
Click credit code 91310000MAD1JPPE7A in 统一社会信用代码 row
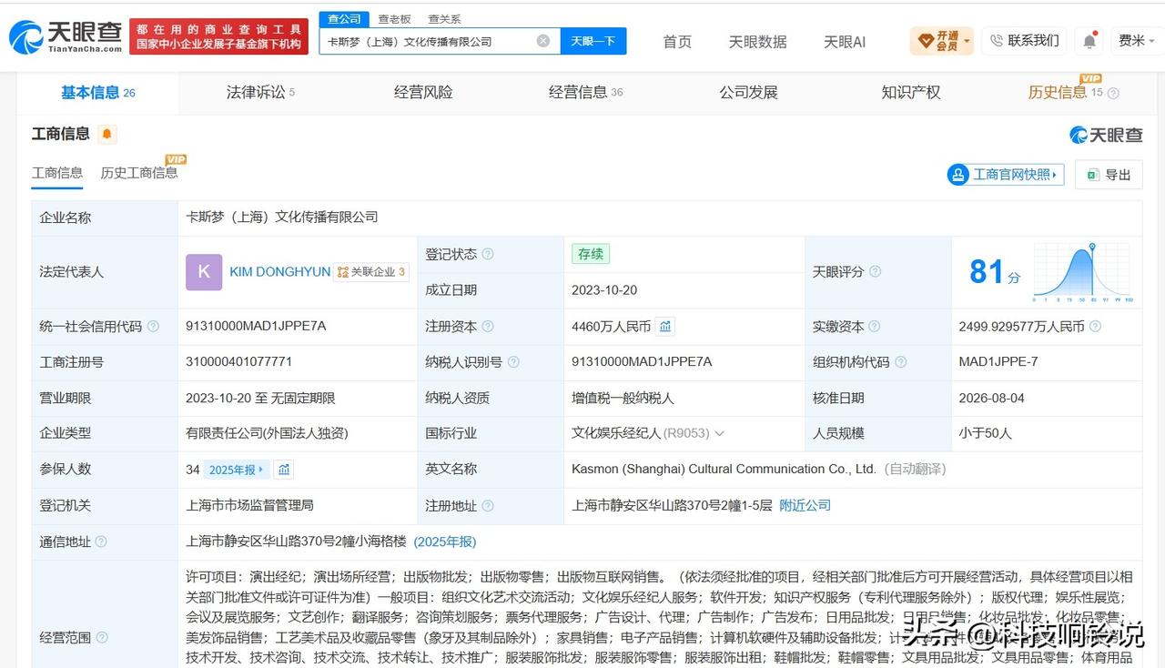(x=256, y=326)
